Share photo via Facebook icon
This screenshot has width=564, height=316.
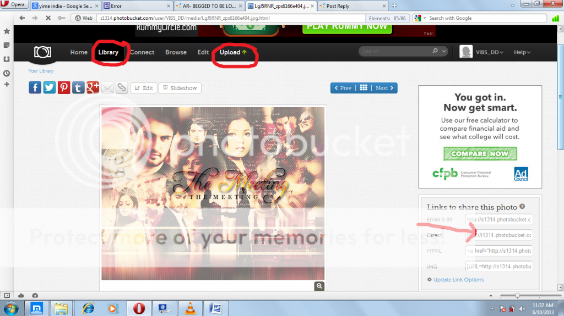pyautogui.click(x=35, y=87)
